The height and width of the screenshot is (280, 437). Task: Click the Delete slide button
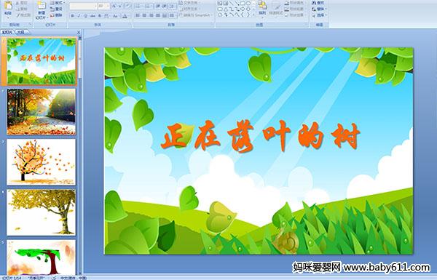coord(57,15)
